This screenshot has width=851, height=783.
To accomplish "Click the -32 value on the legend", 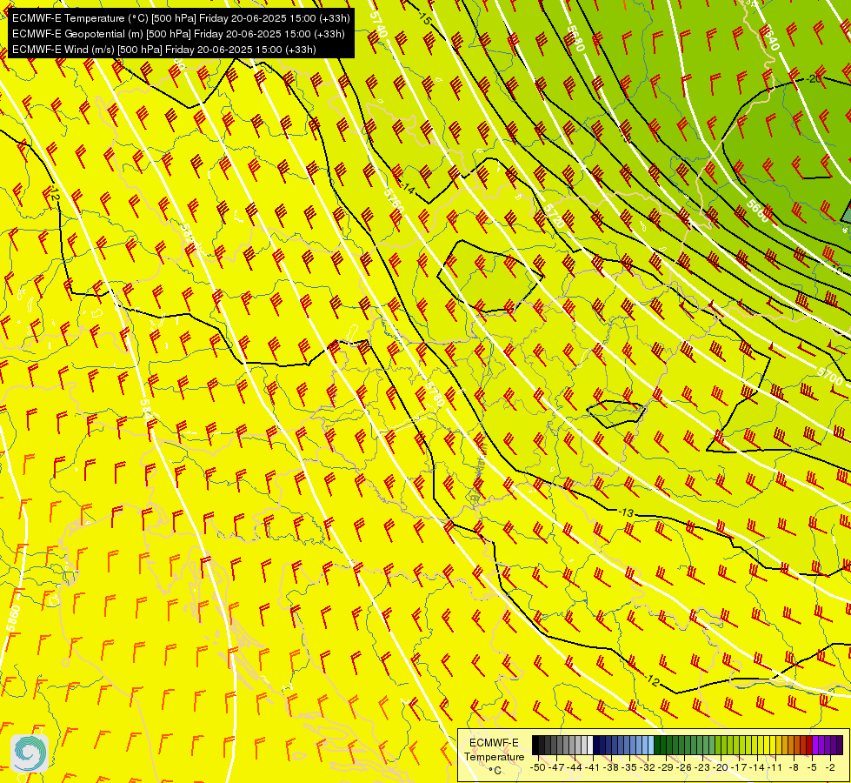I will click(648, 767).
